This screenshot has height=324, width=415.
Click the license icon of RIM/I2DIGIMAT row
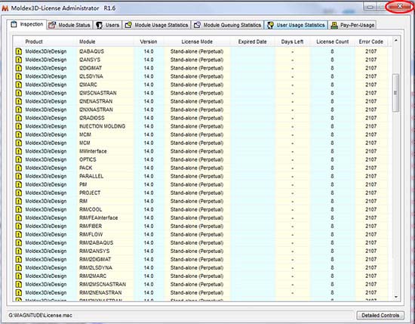pyautogui.click(x=19, y=259)
